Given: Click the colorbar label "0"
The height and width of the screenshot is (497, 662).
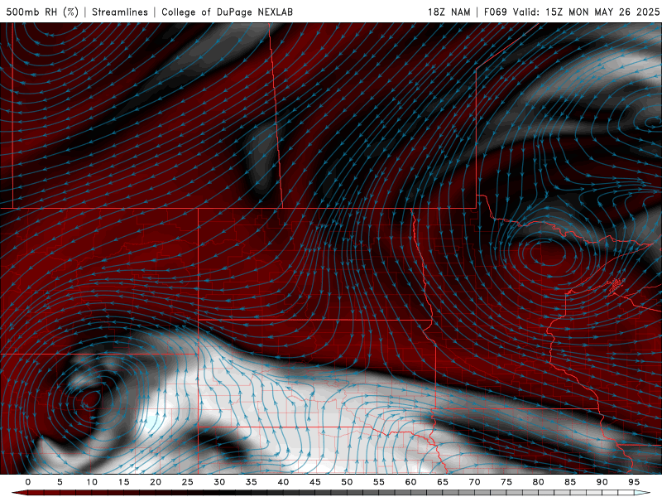Looking at the screenshot, I should (x=28, y=482).
